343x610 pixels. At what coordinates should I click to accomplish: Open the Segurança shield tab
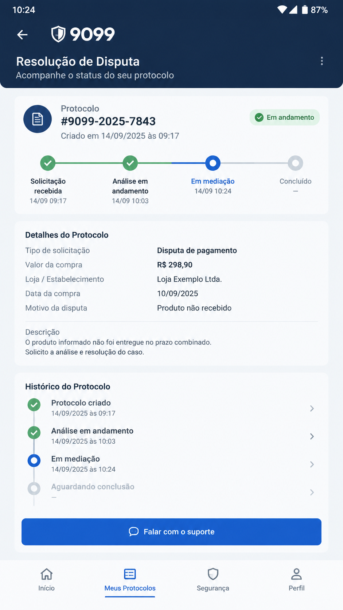(213, 579)
